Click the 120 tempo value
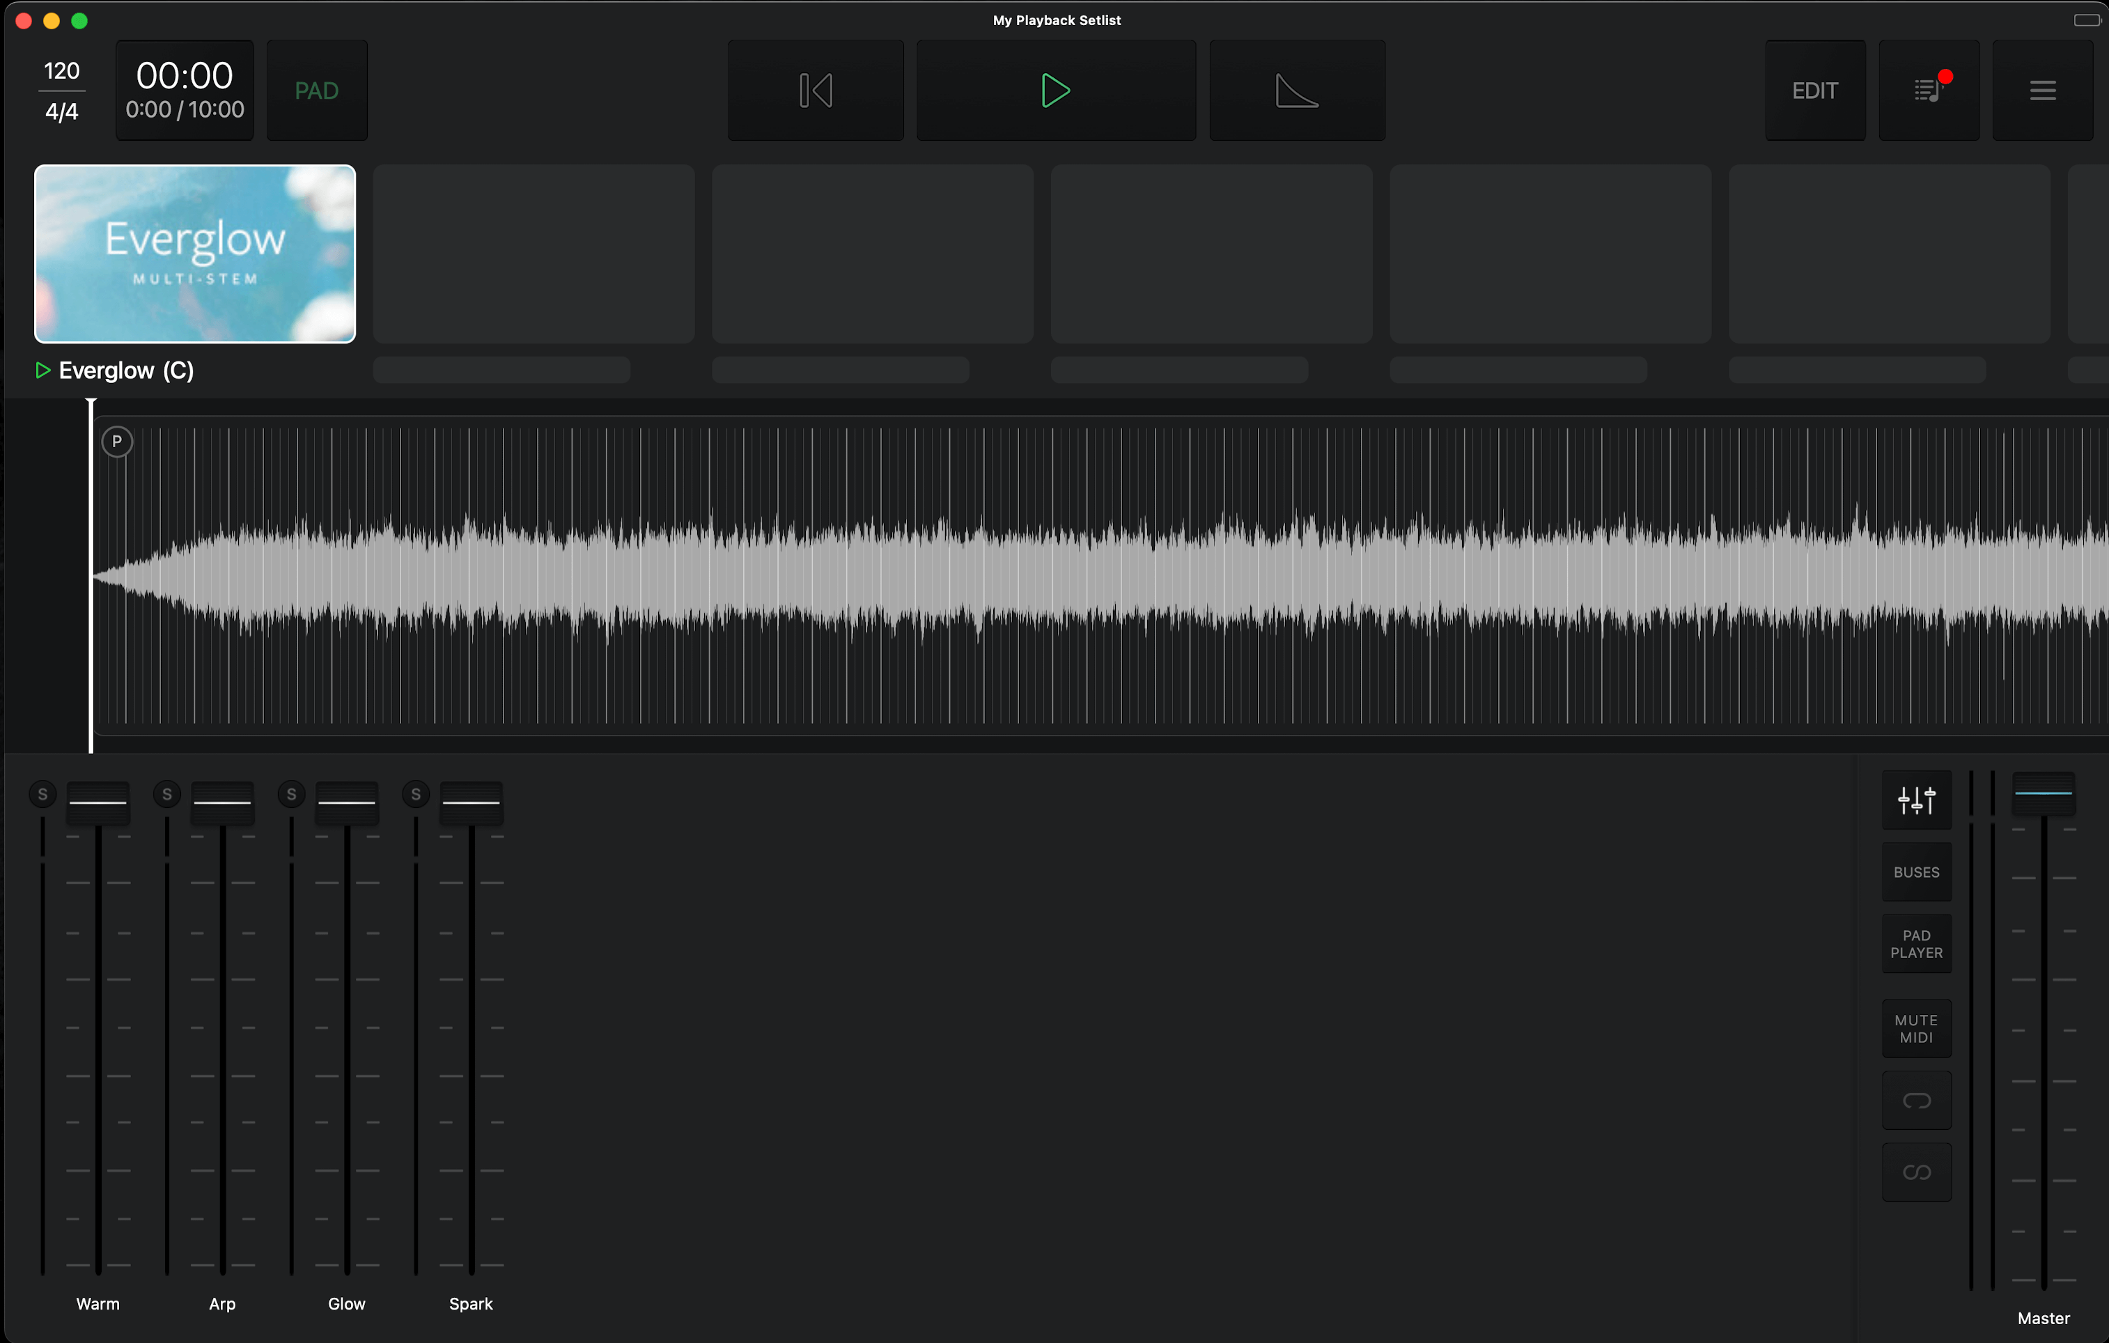The width and height of the screenshot is (2109, 1343). 61,71
